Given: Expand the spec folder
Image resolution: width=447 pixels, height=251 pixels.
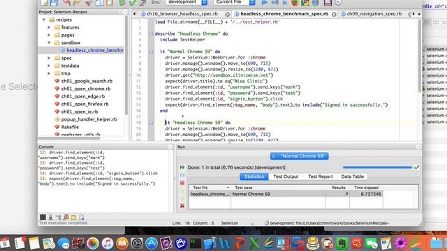Looking at the screenshot, I should (49, 58).
